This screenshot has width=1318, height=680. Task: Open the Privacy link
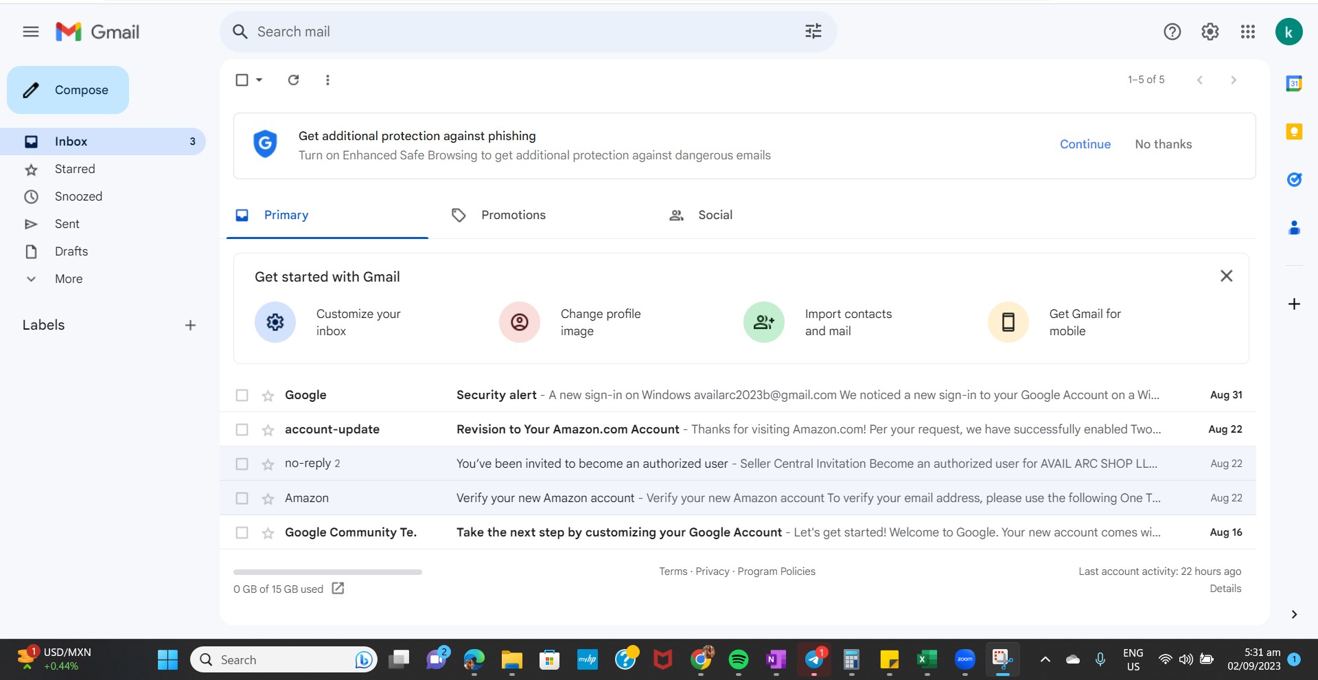tap(713, 571)
